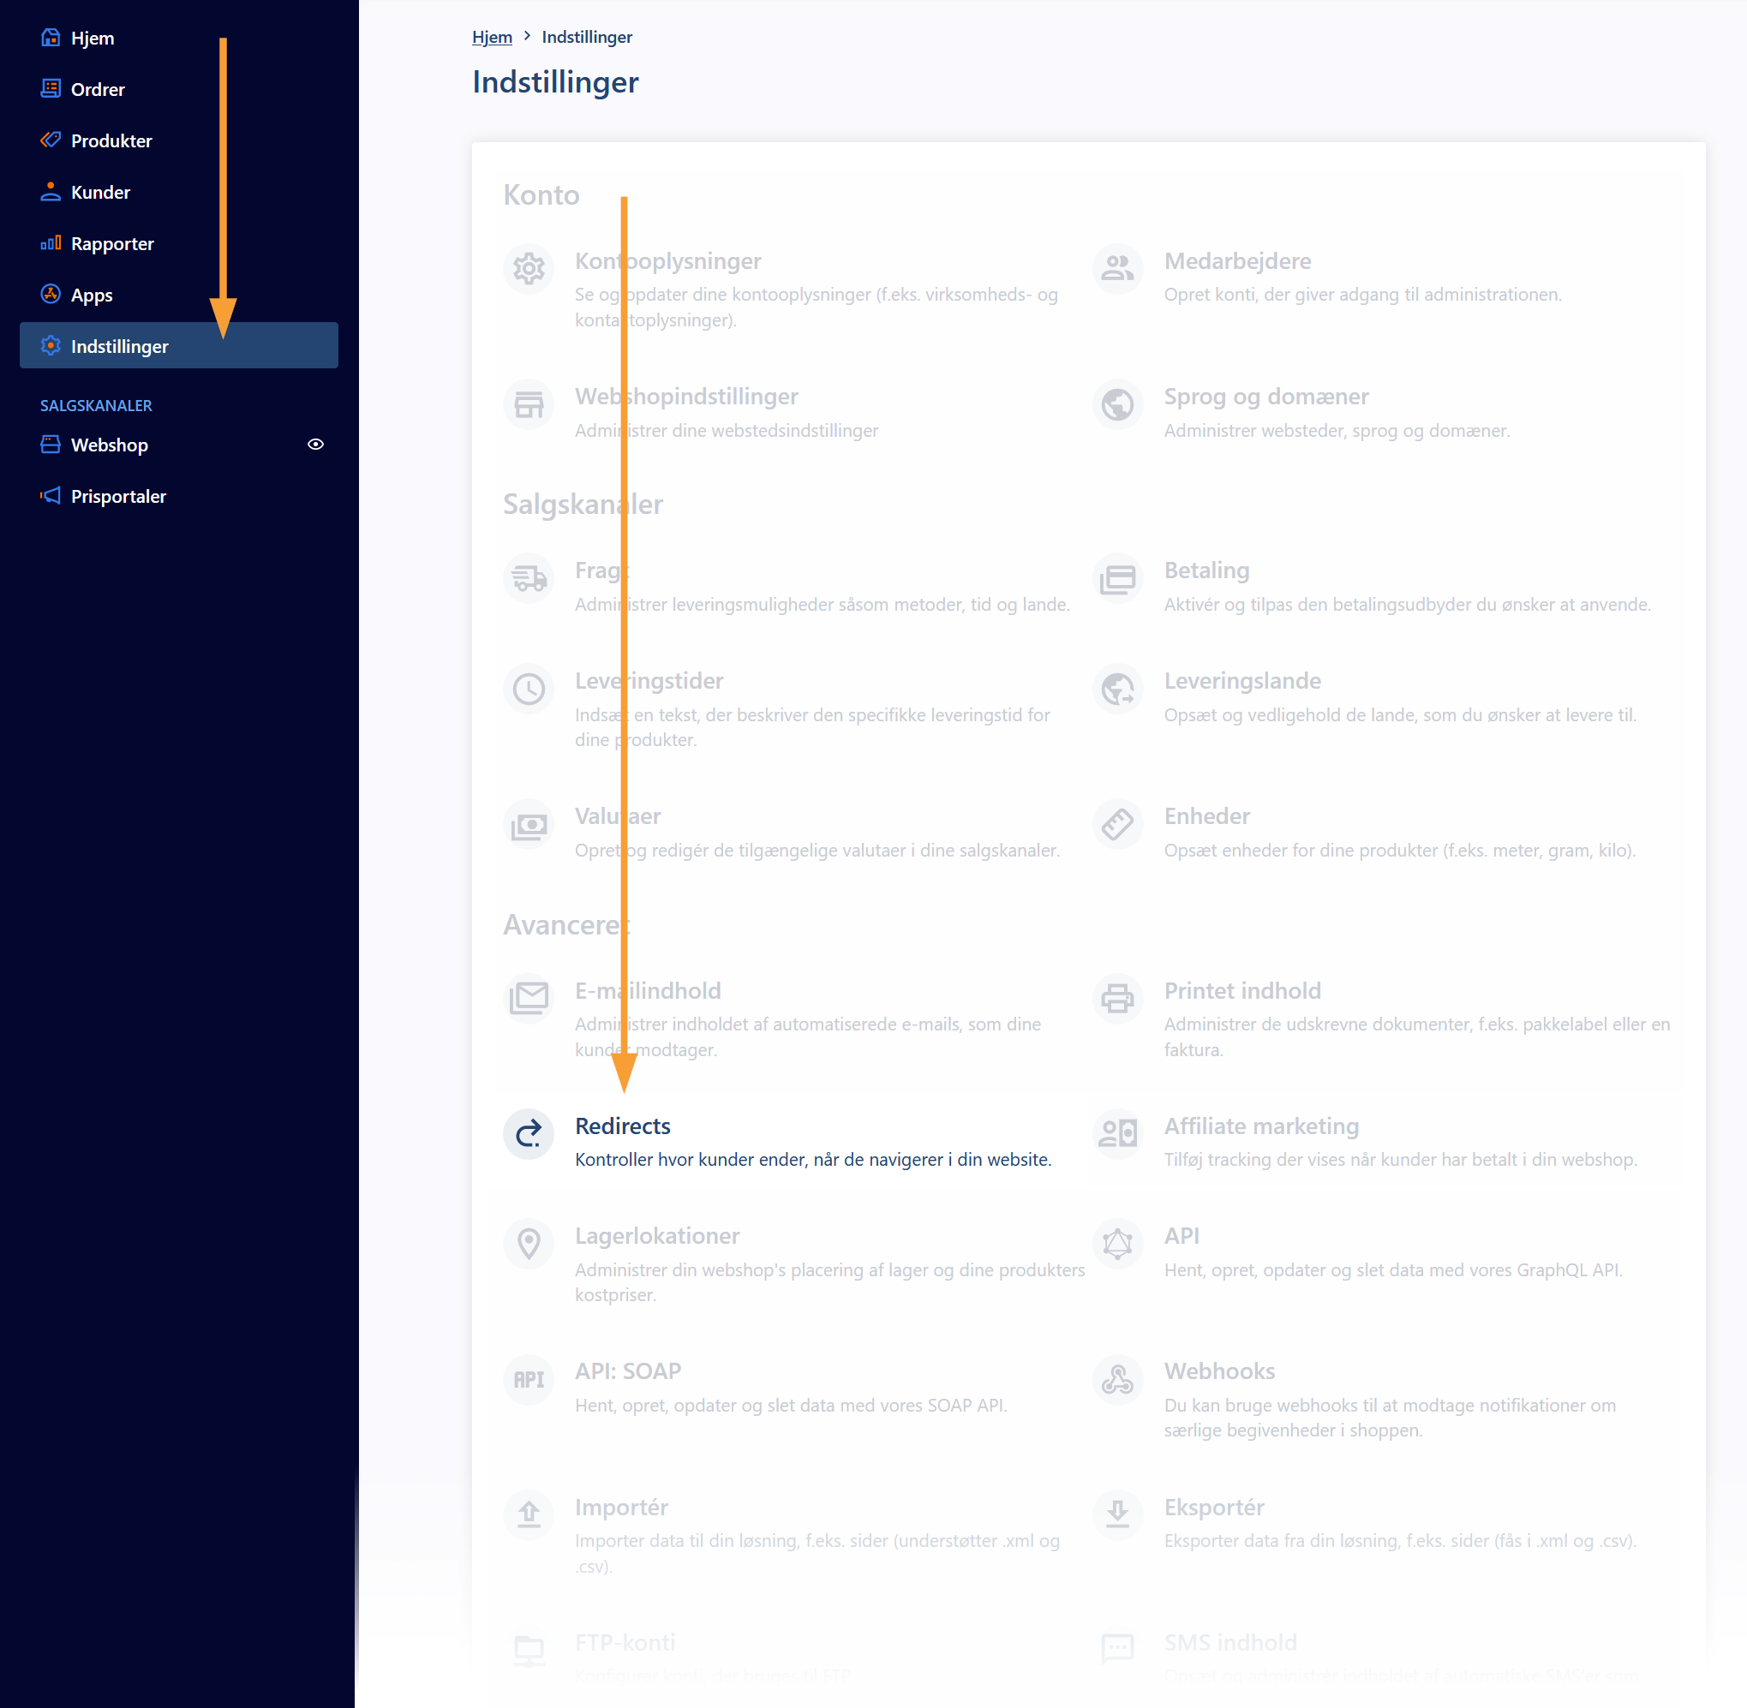The height and width of the screenshot is (1708, 1747).
Task: Open Webshopindstillinger
Action: (x=686, y=397)
